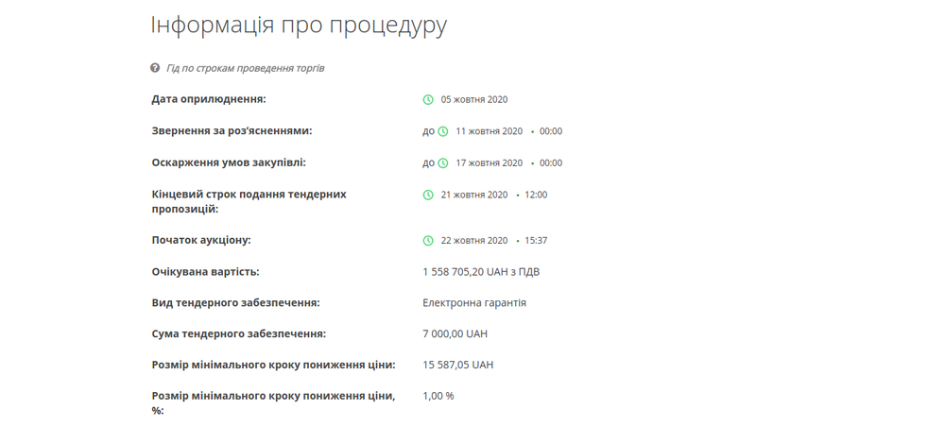Click the tender submission deadline time 12:00
The height and width of the screenshot is (443, 945).
click(x=536, y=196)
